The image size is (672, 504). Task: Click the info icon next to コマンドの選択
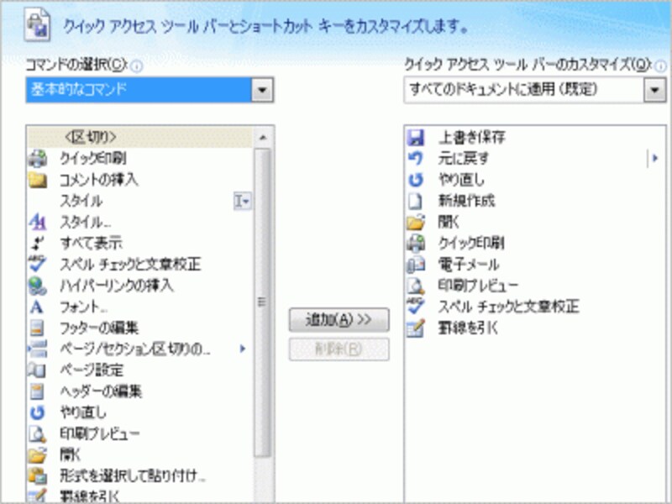tap(136, 66)
